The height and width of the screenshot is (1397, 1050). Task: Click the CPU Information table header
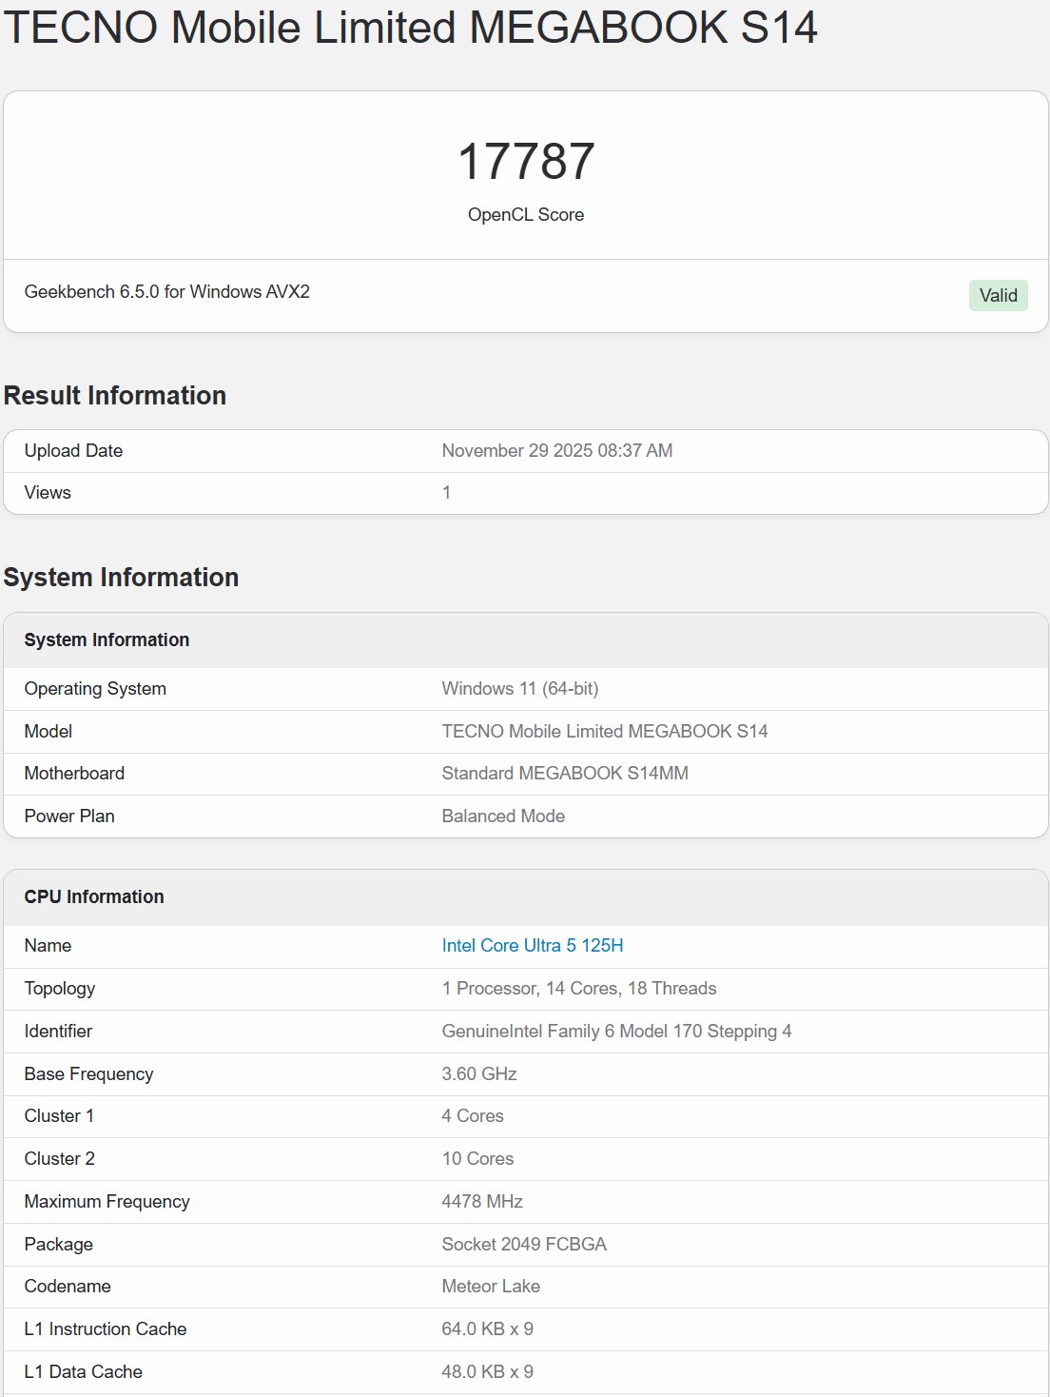click(94, 896)
